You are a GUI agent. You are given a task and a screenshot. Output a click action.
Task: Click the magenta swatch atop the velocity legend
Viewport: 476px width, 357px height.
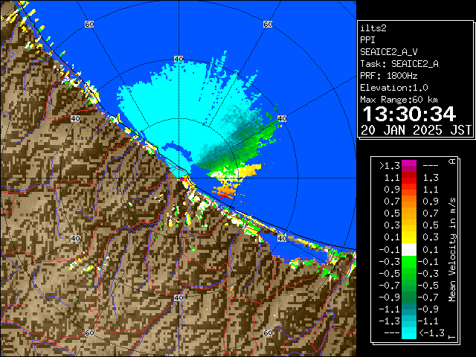point(409,166)
